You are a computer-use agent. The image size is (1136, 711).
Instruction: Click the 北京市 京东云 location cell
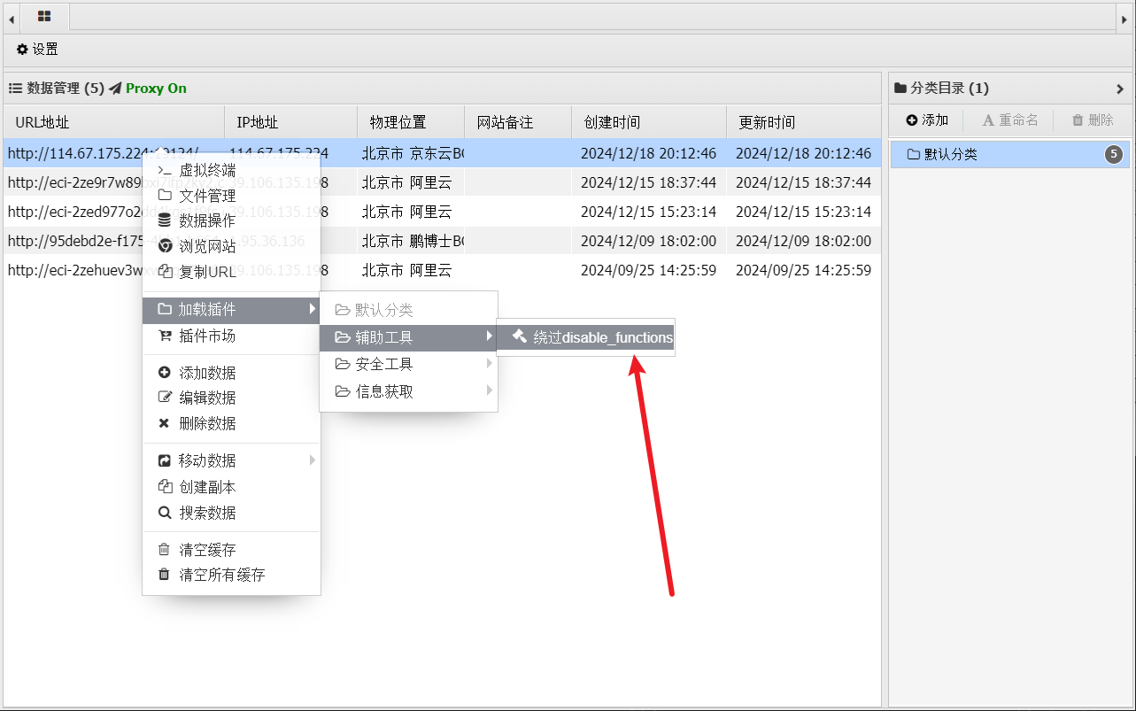click(x=413, y=153)
